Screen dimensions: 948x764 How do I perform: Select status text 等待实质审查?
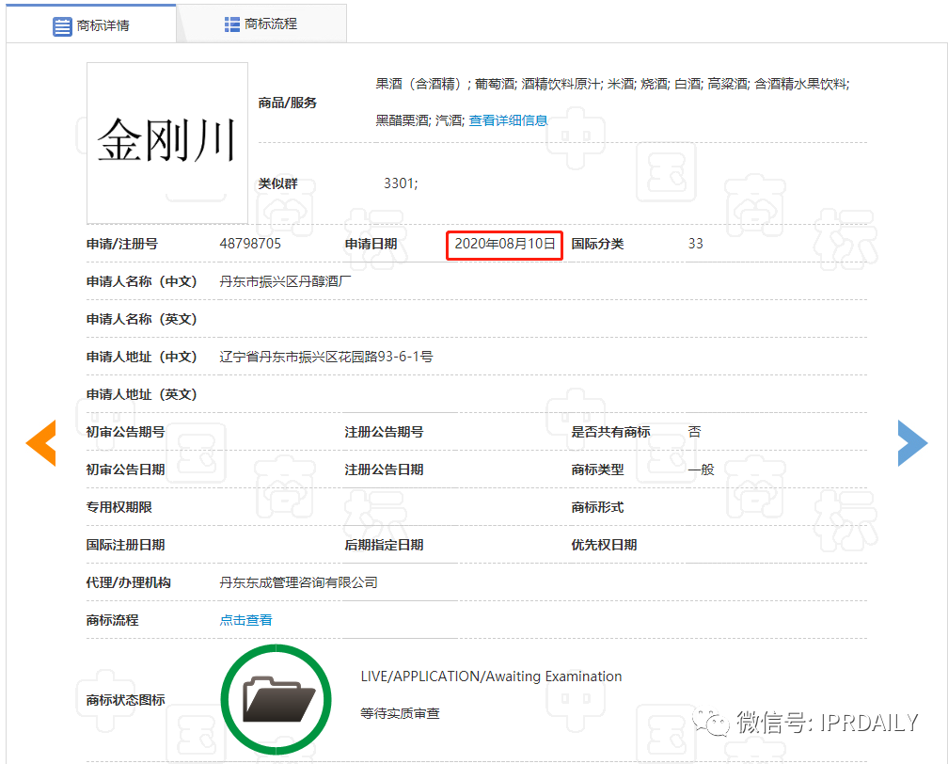point(400,714)
